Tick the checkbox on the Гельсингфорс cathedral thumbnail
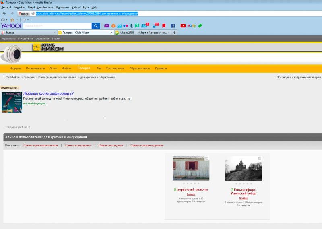This screenshot has width=322, height=229. click(260, 158)
